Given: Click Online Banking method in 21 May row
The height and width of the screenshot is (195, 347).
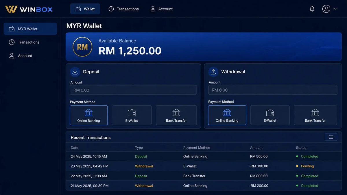Looking at the screenshot, I should point(195,186).
